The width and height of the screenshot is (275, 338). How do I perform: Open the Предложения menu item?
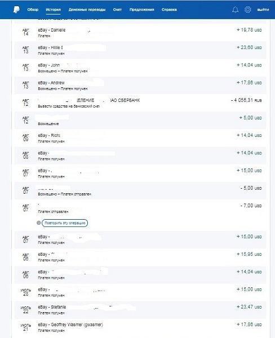141,10
